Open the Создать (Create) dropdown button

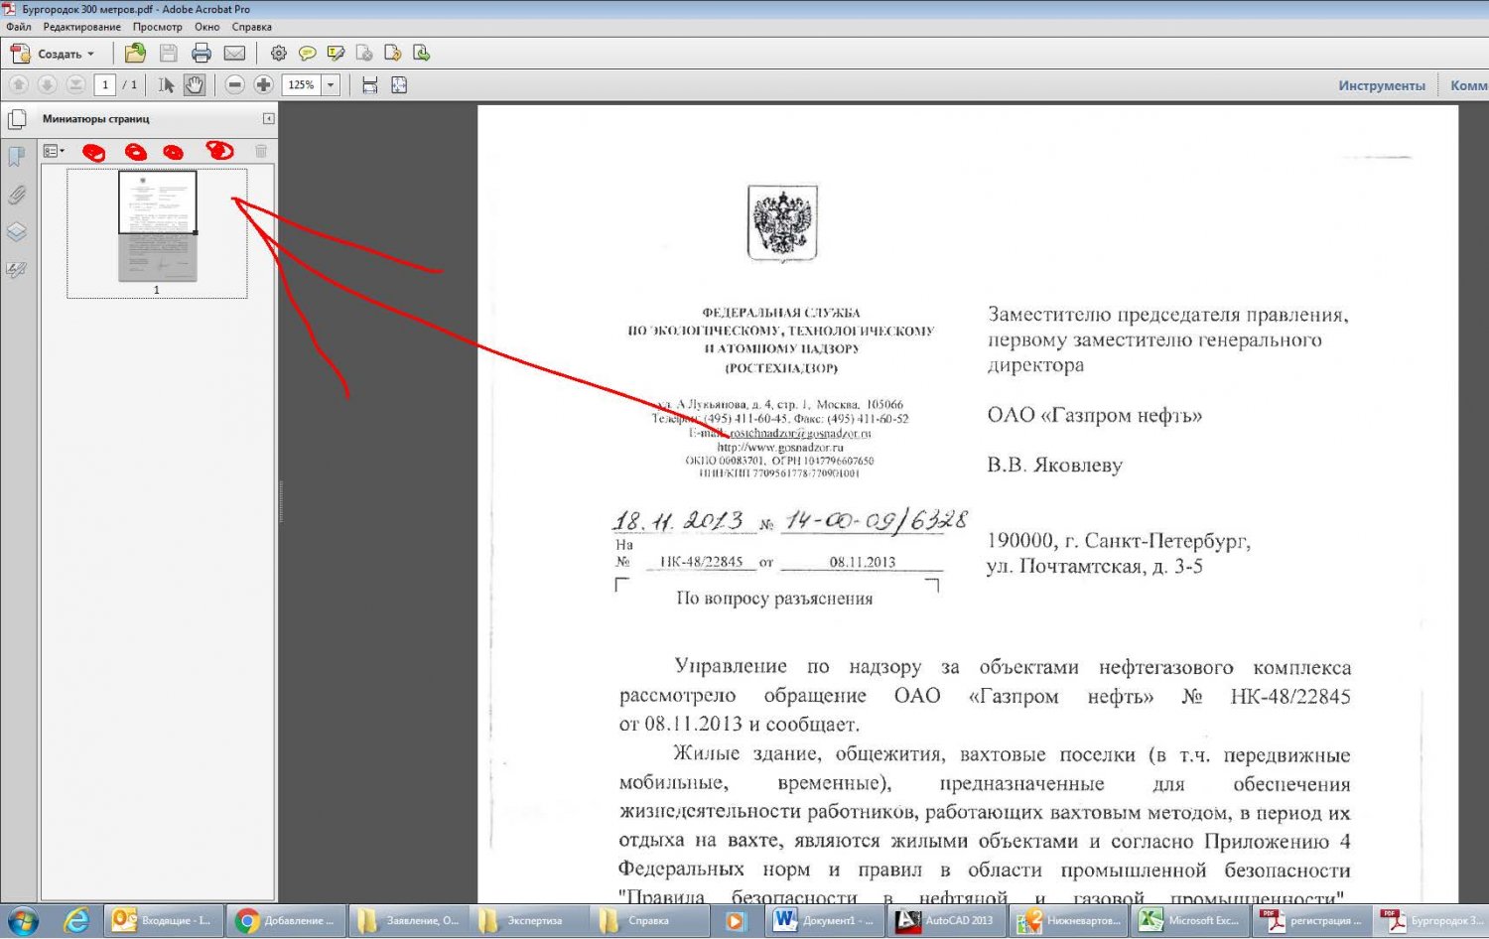(x=53, y=54)
